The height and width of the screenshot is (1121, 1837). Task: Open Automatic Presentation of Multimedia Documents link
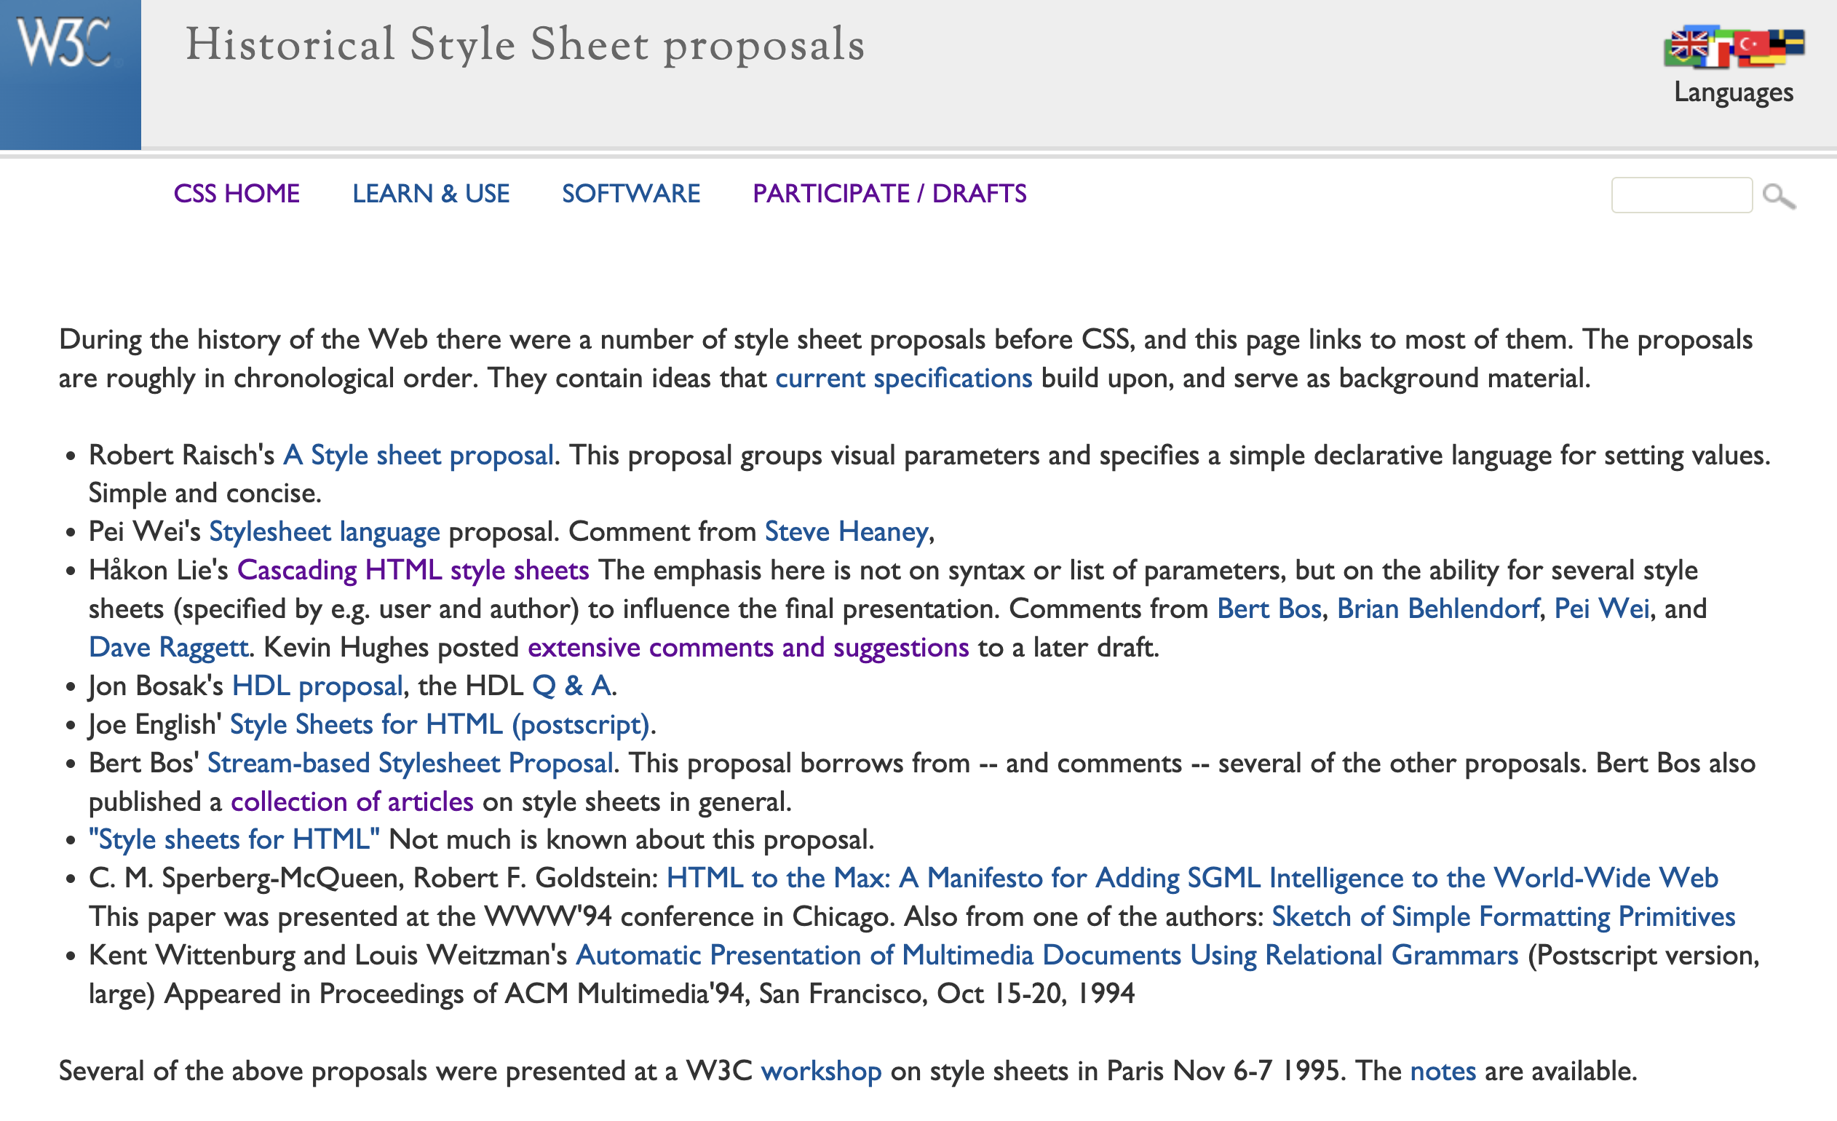[1047, 956]
